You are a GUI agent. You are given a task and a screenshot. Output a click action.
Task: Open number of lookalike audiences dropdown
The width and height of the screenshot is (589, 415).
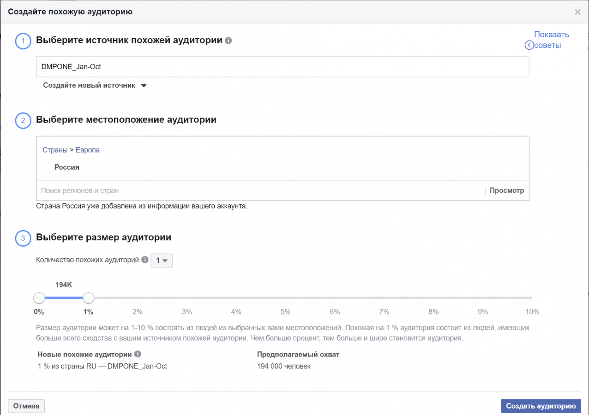click(162, 261)
